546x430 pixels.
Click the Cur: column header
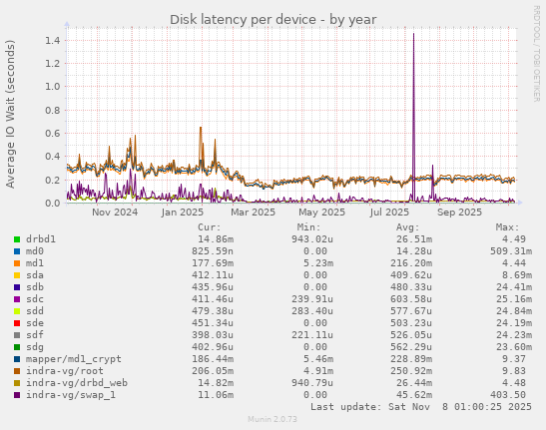(x=210, y=227)
